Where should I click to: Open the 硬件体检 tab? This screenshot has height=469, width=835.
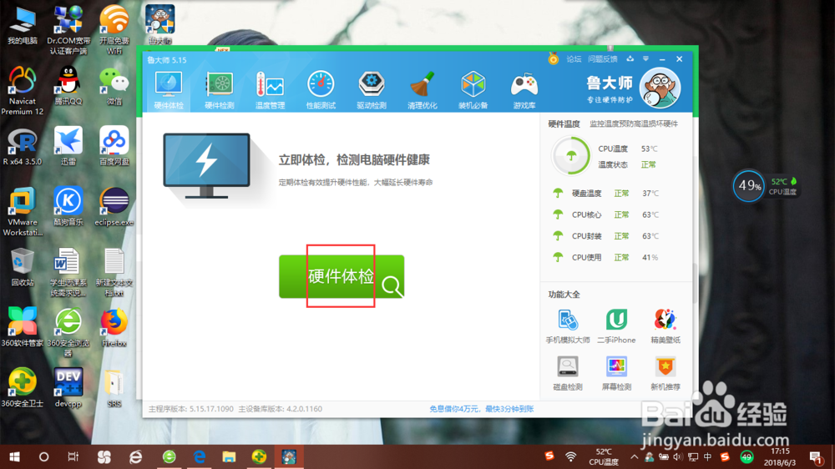(x=169, y=90)
